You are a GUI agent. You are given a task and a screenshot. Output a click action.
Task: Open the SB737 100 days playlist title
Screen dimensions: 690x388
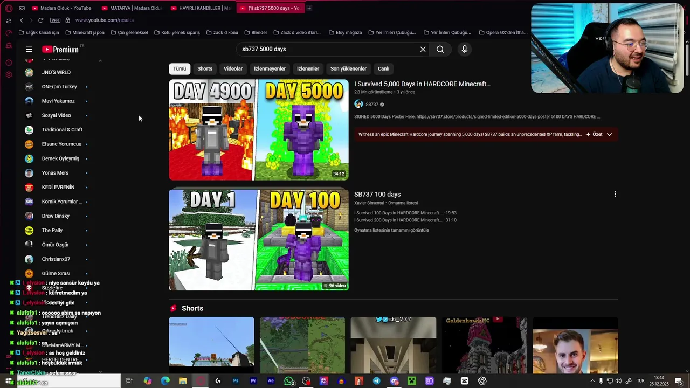pyautogui.click(x=377, y=195)
